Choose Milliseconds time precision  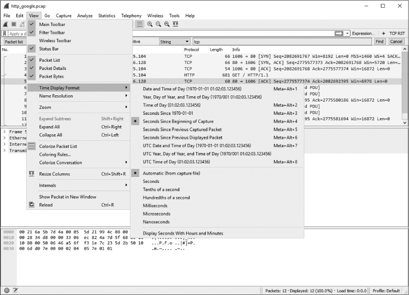click(155, 206)
